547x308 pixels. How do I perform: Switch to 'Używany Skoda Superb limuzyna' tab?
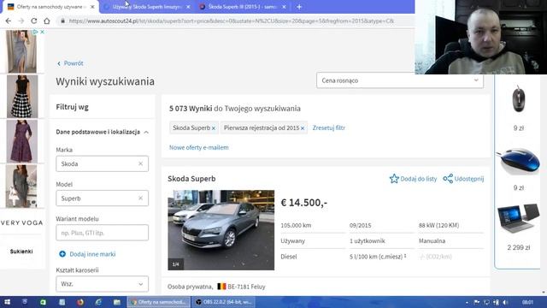pyautogui.click(x=147, y=7)
